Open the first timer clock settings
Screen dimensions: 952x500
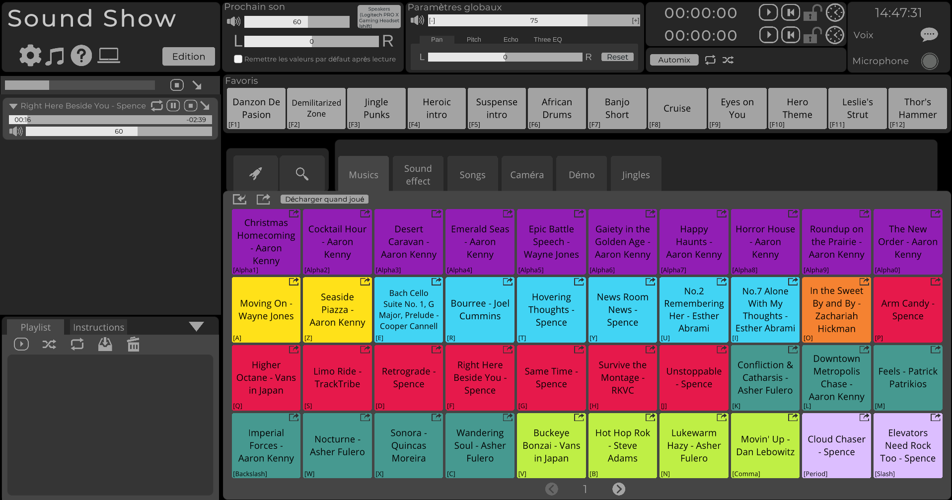pos(835,12)
